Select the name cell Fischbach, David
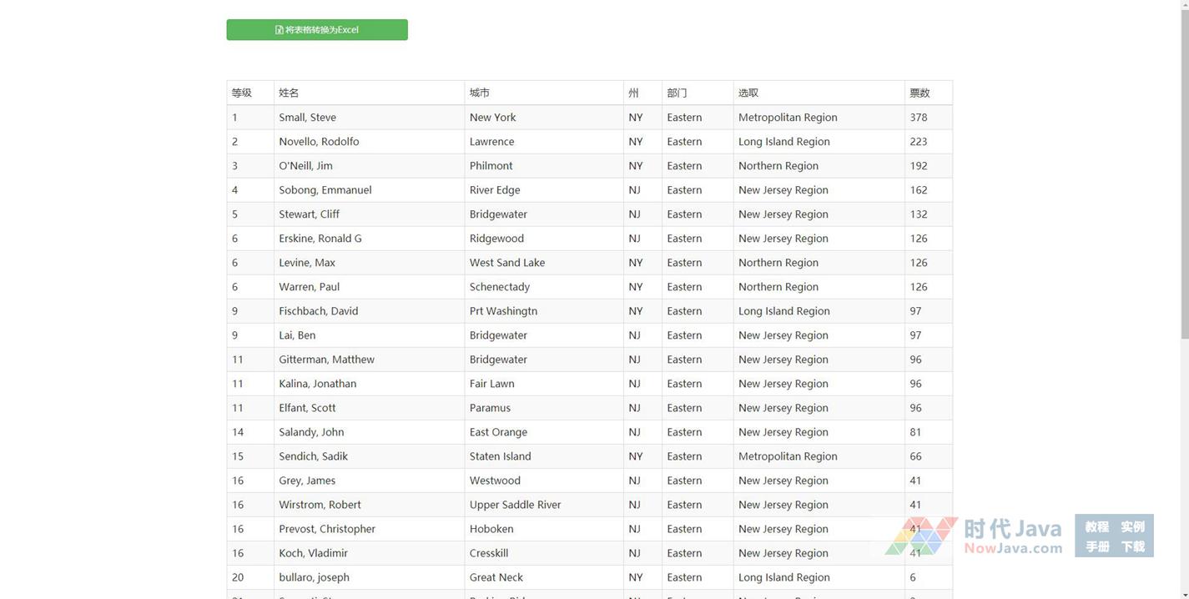Viewport: 1189px width, 599px height. click(369, 311)
